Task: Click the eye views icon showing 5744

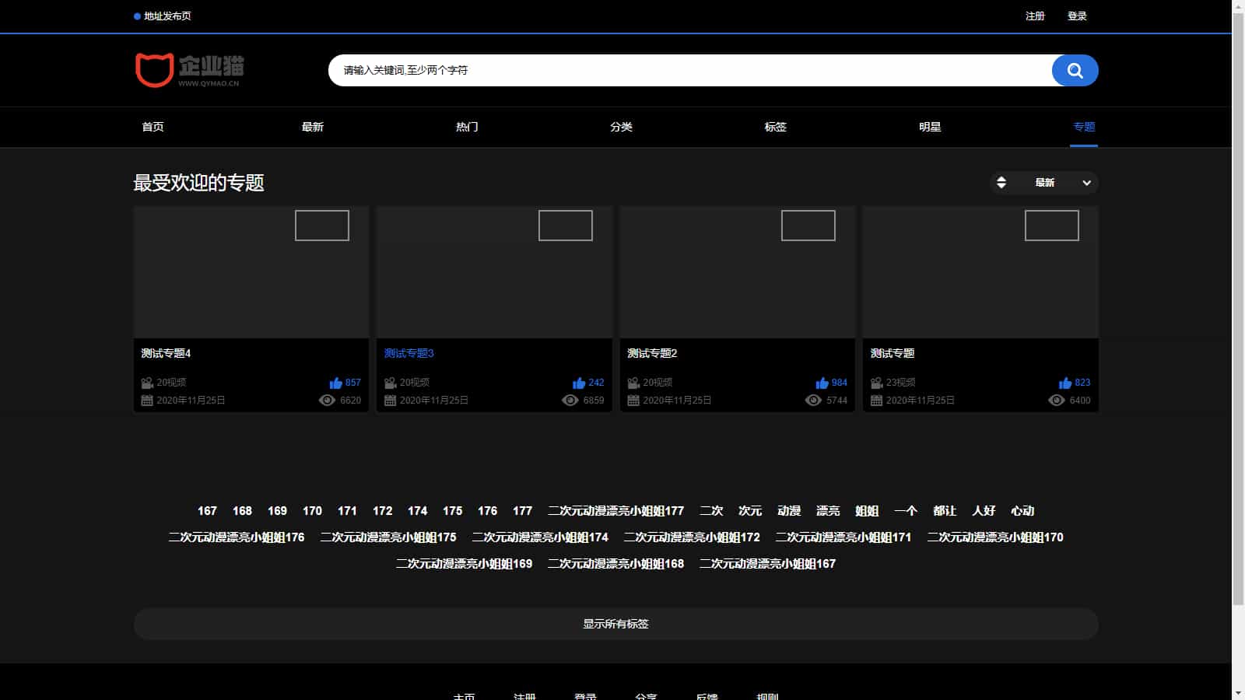Action: pyautogui.click(x=813, y=401)
